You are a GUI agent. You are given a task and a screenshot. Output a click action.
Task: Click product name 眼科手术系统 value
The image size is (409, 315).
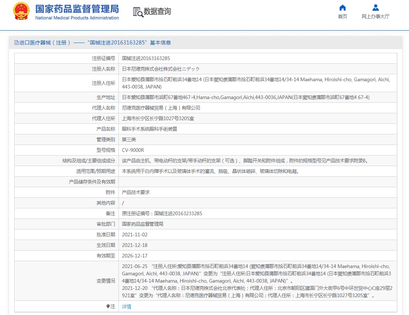(x=149, y=129)
